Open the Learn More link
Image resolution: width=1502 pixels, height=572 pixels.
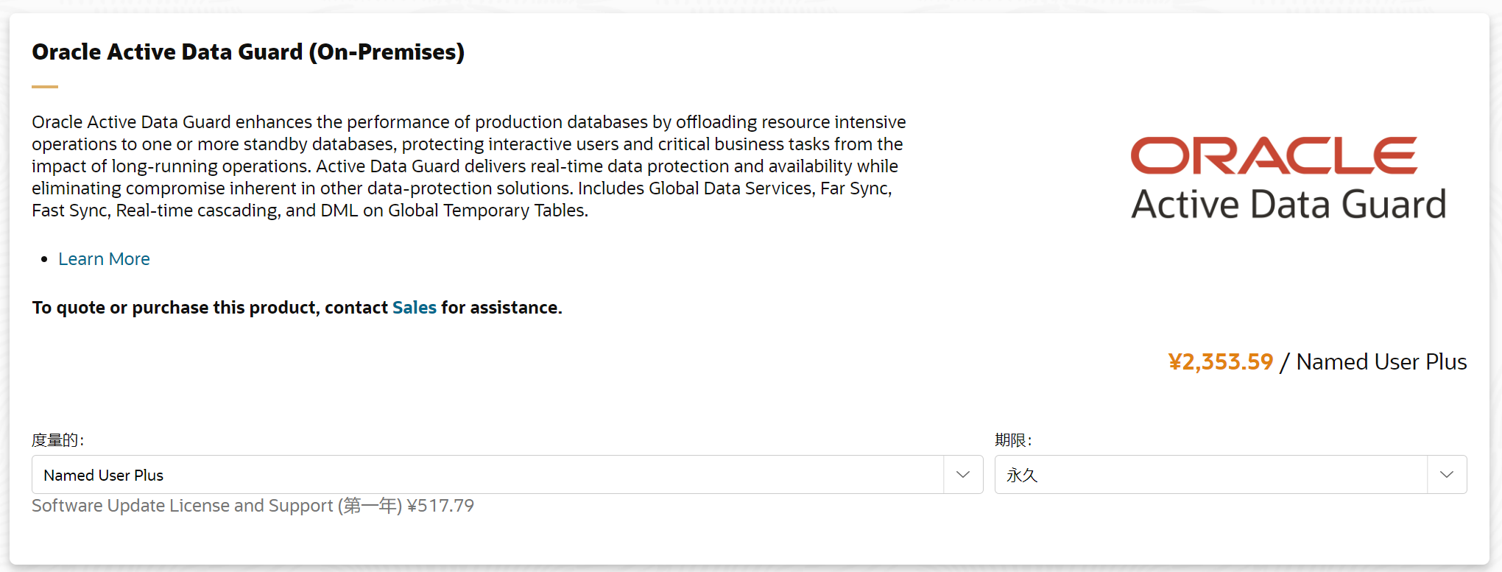coord(104,259)
